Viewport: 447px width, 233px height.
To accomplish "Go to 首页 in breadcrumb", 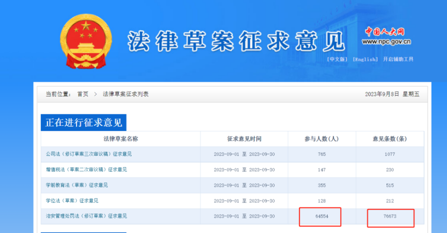I will point(82,94).
